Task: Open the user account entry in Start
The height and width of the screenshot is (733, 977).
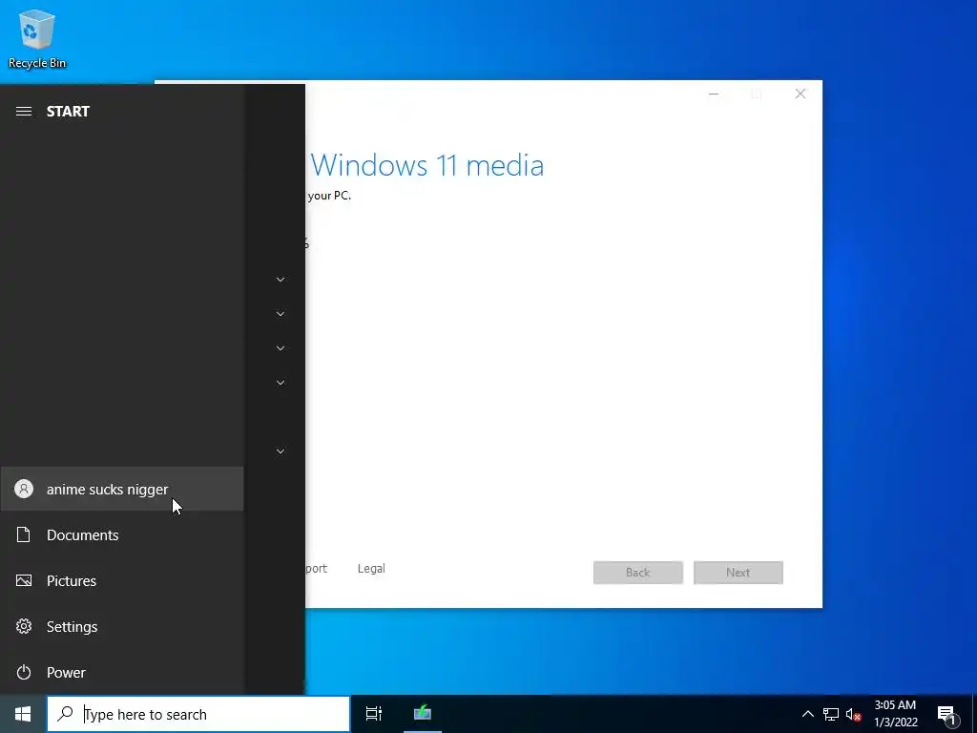Action: pos(121,490)
